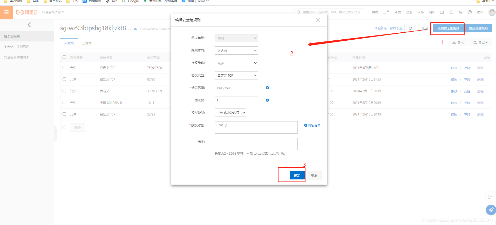The image size is (496, 225).
Task: Switch to inbound direction tab
Action: [69, 43]
